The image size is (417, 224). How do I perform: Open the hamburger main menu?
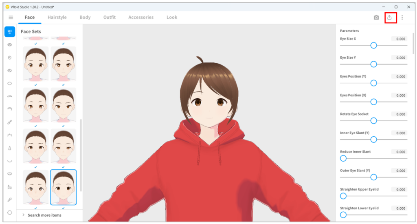coord(11,18)
